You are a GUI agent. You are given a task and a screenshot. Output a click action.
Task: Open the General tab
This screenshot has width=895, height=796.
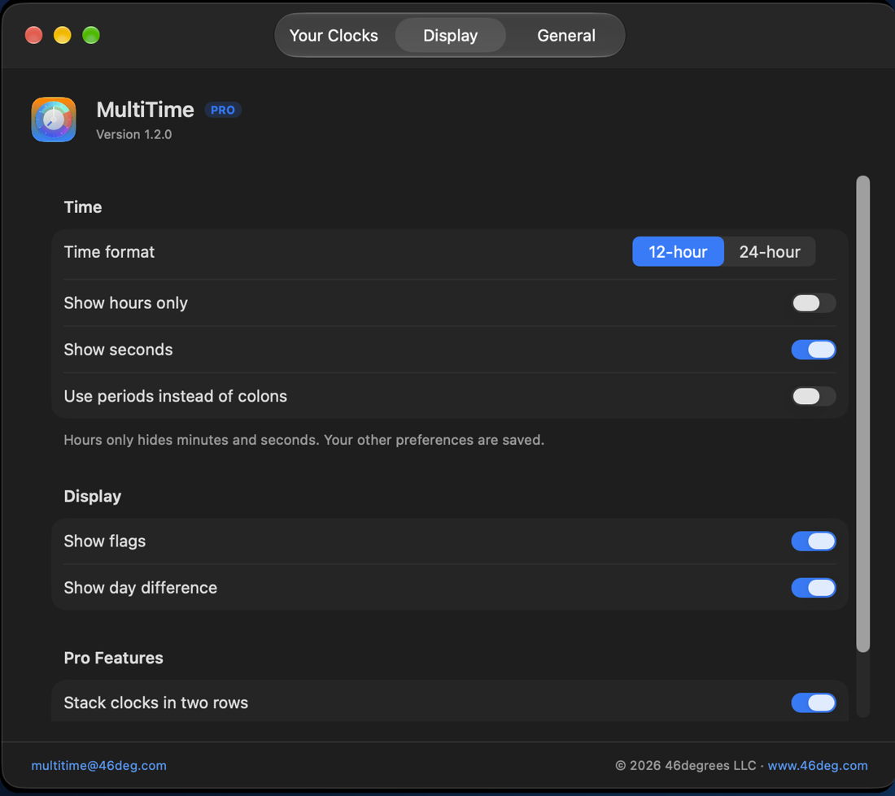tap(566, 35)
